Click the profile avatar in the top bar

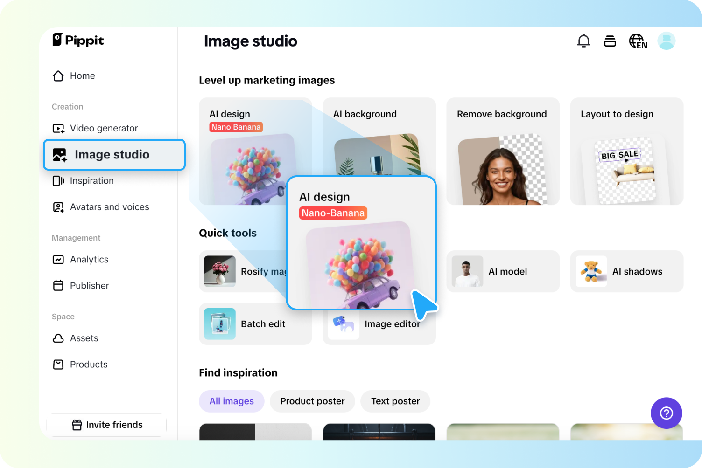click(x=667, y=41)
